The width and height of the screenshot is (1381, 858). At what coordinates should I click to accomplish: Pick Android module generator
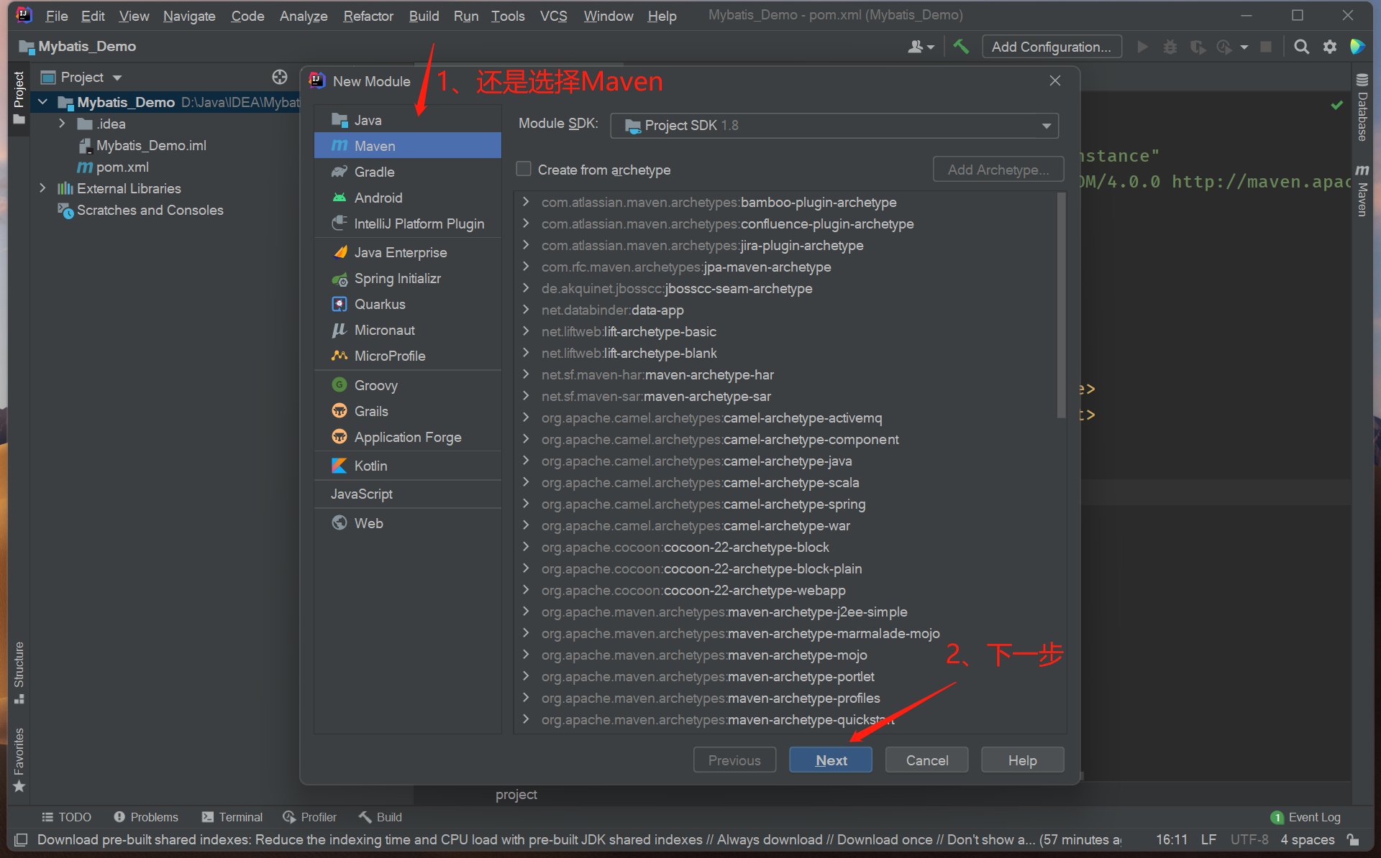(x=378, y=198)
